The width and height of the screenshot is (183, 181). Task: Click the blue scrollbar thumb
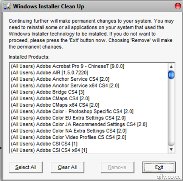point(171,75)
